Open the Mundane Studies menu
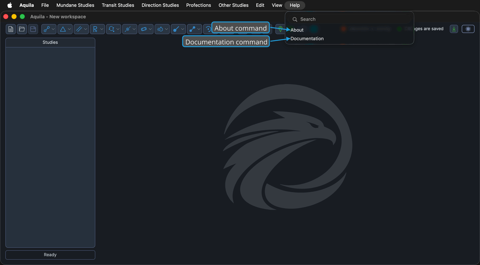The height and width of the screenshot is (265, 480). [75, 5]
